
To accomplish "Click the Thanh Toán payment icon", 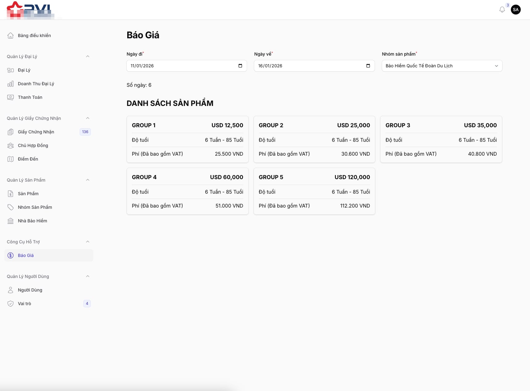I will (11, 97).
